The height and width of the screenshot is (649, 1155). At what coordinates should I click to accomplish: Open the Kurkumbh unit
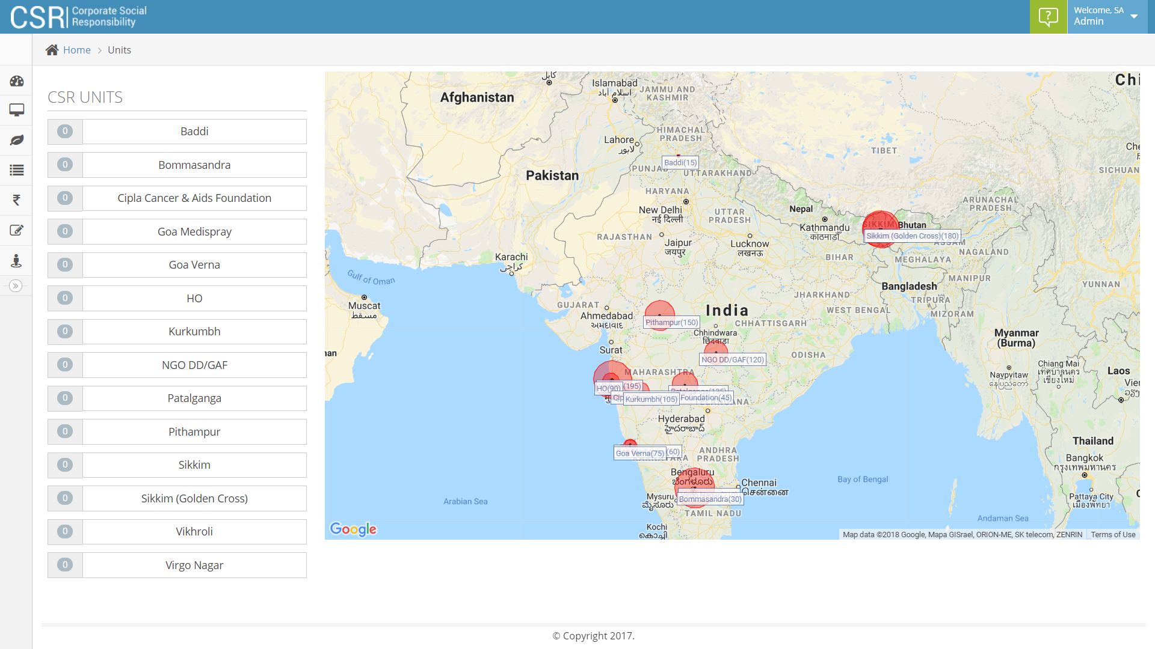(194, 332)
